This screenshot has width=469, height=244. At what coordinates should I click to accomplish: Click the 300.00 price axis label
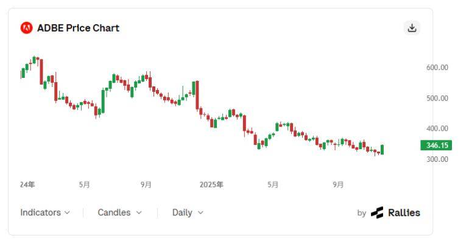pyautogui.click(x=437, y=159)
